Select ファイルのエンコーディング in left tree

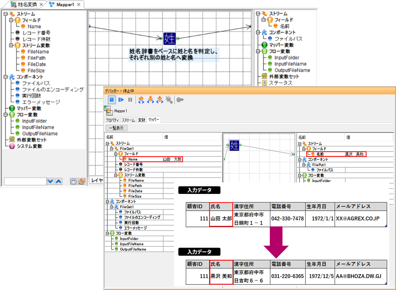pyautogui.click(x=53, y=89)
